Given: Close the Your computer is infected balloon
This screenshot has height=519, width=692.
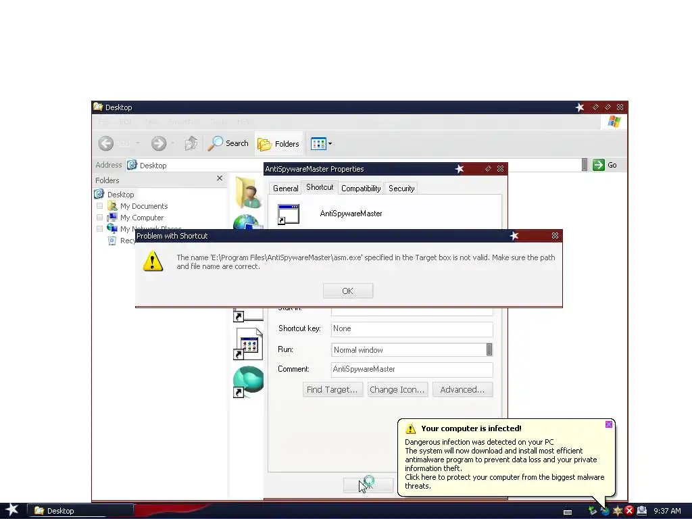Looking at the screenshot, I should click(609, 424).
